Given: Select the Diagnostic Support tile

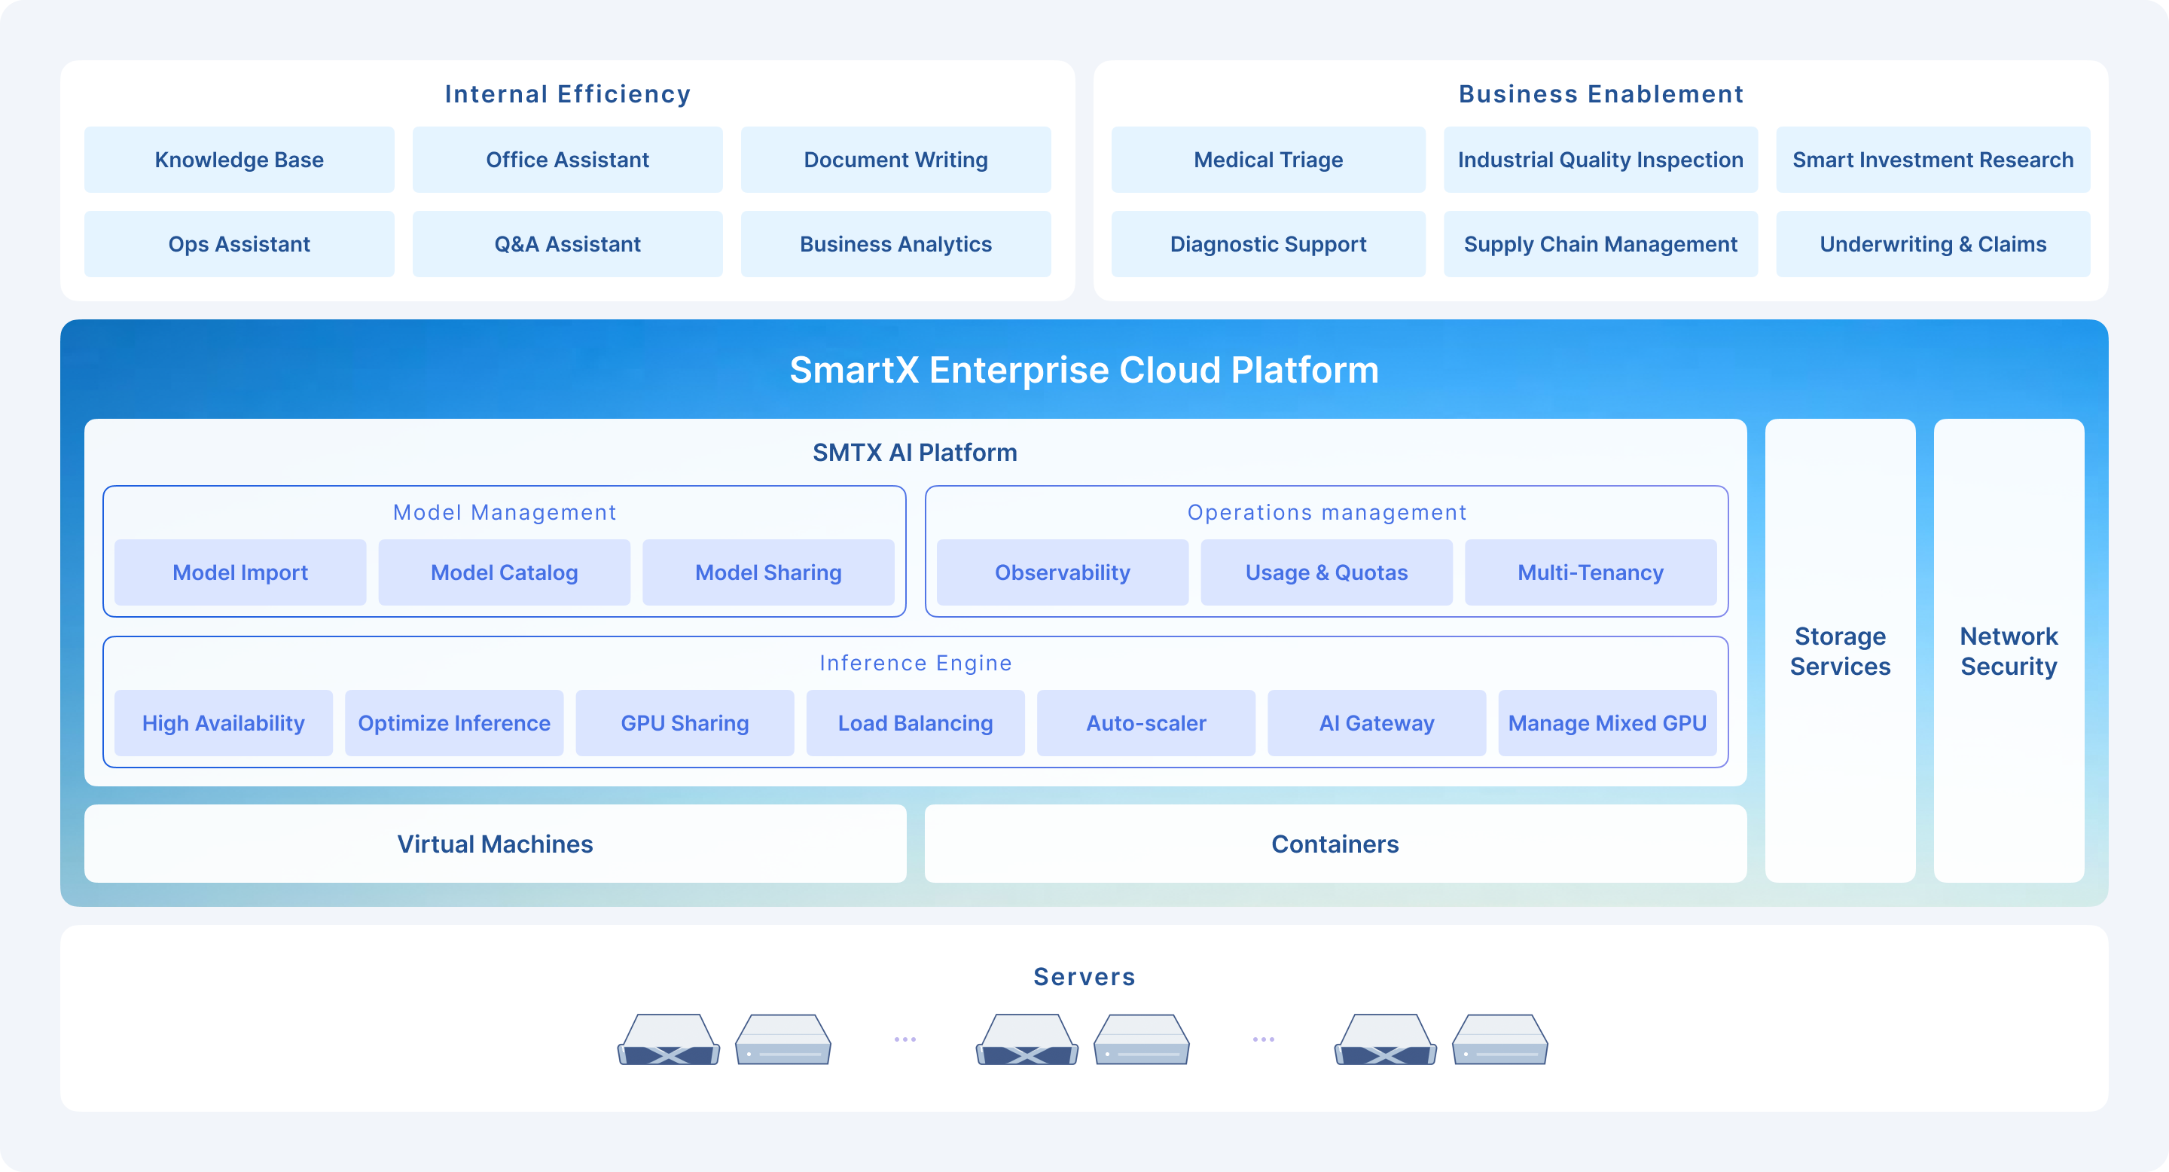Looking at the screenshot, I should pyautogui.click(x=1268, y=244).
